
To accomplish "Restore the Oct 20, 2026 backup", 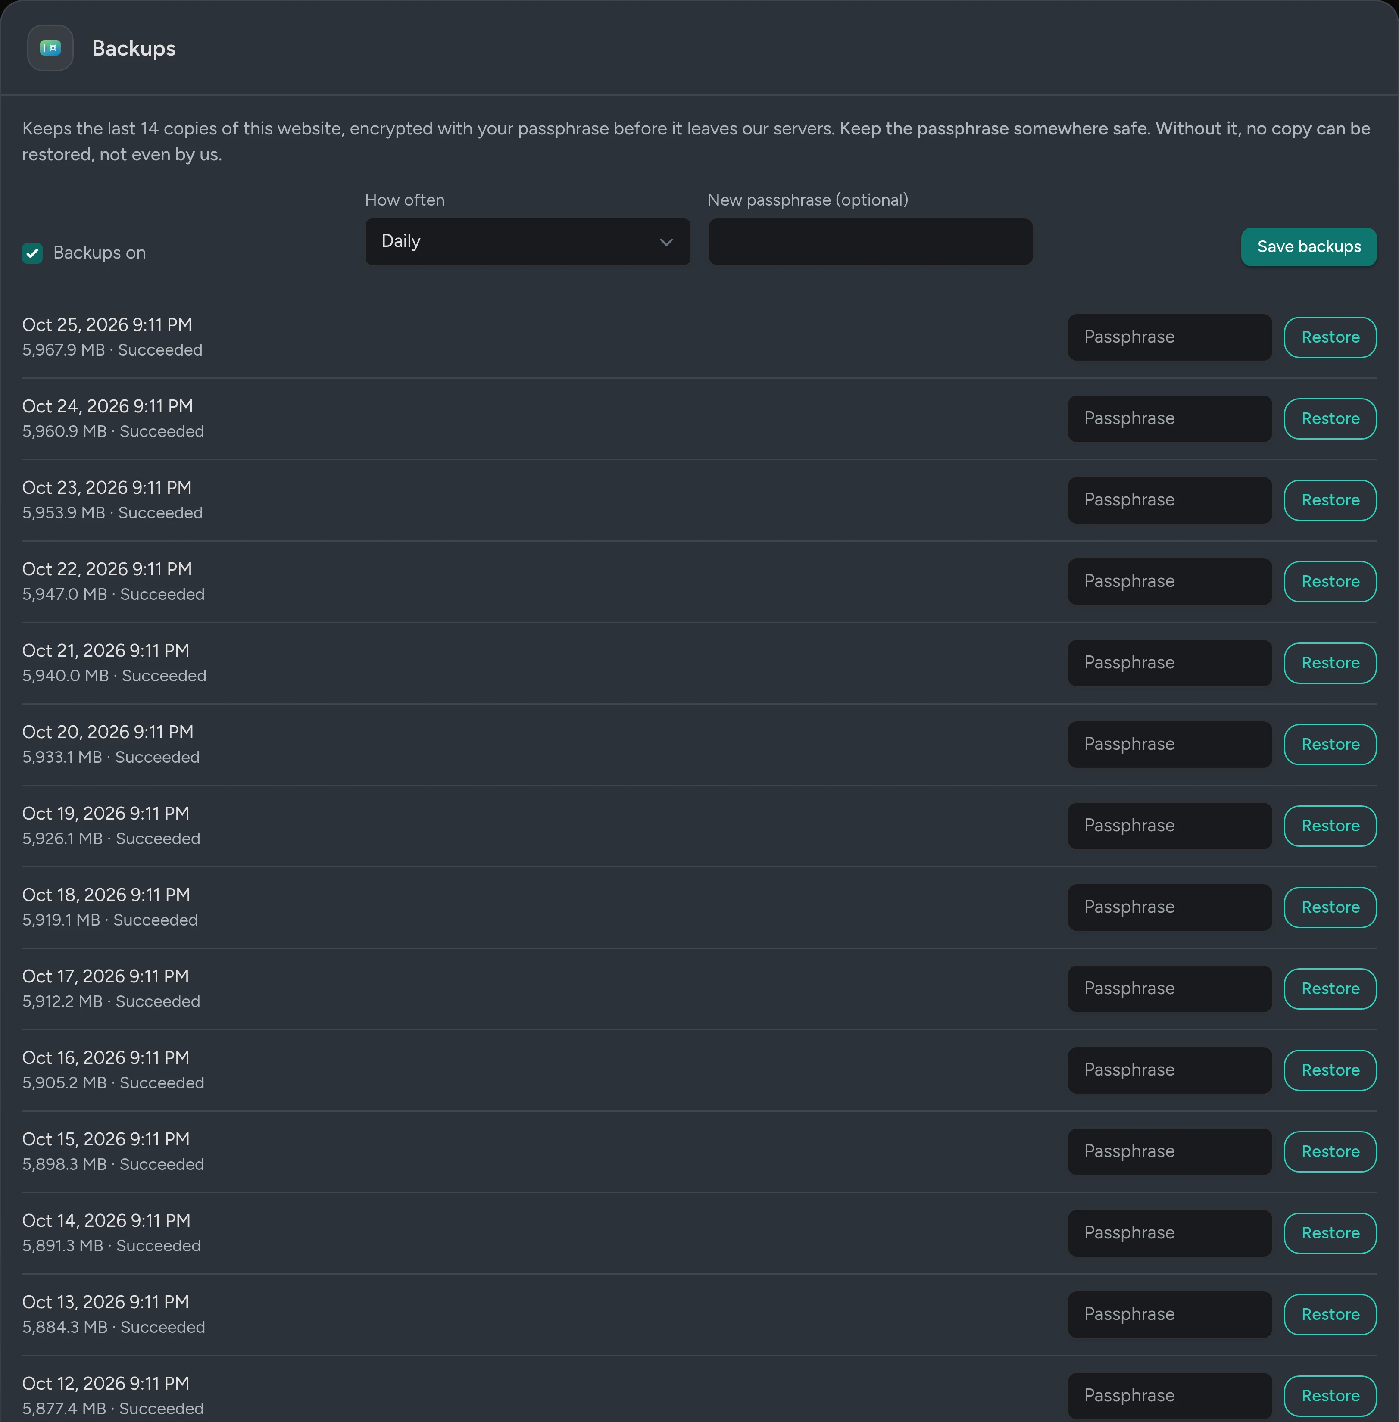I will click(1330, 745).
